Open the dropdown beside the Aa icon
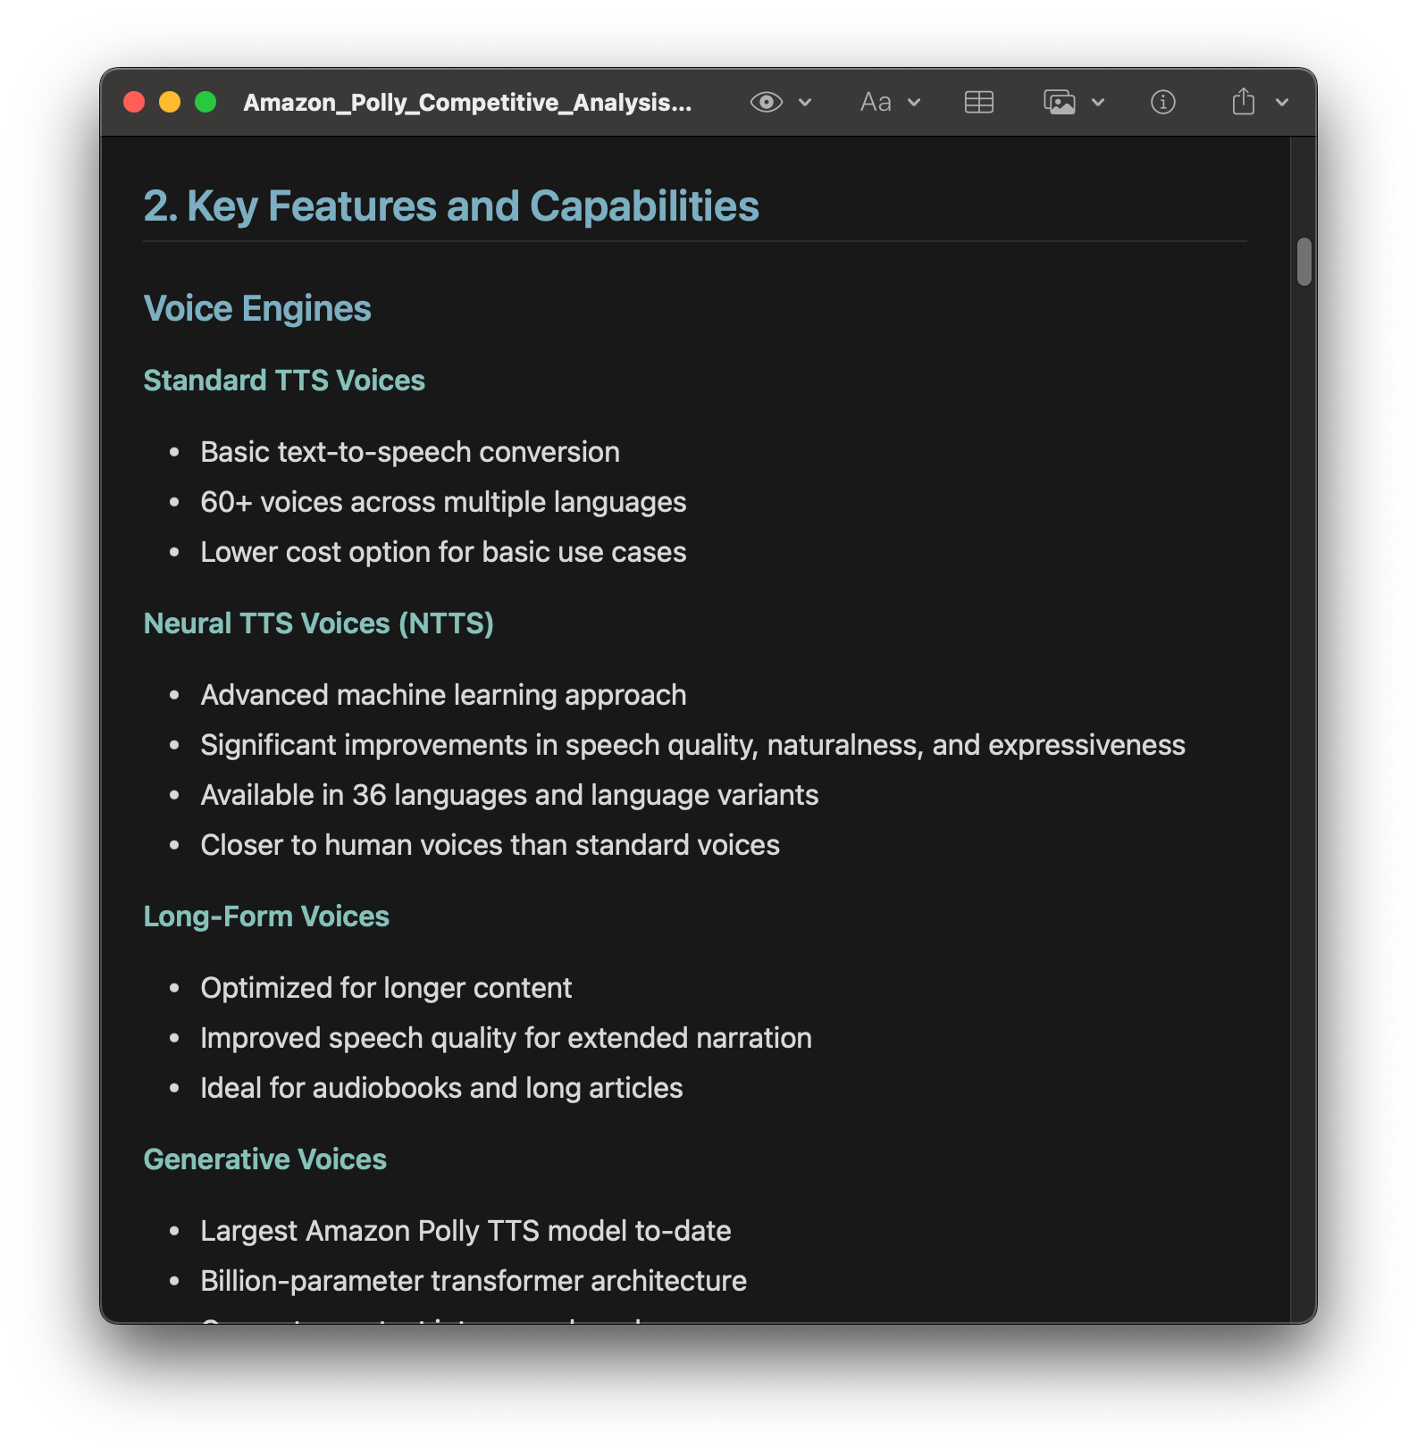1417x1456 pixels. [x=915, y=102]
